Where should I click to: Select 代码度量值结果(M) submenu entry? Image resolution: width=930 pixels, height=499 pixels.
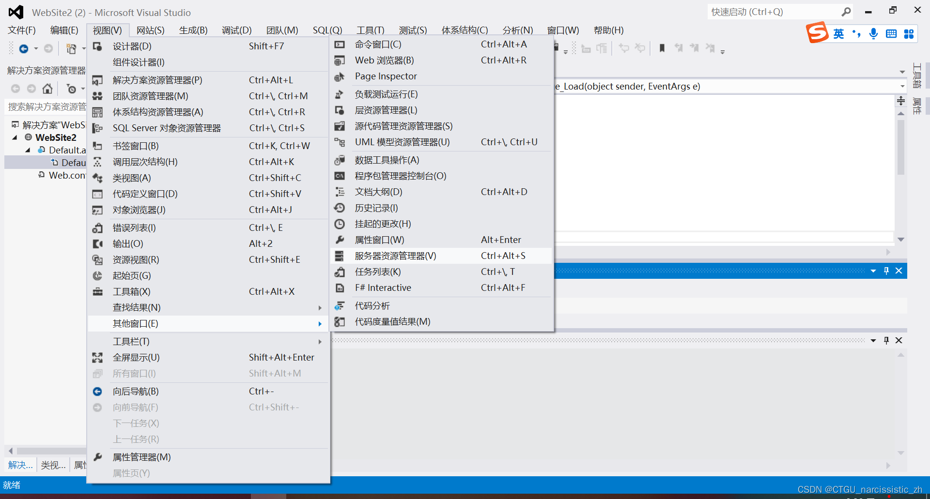441,322
